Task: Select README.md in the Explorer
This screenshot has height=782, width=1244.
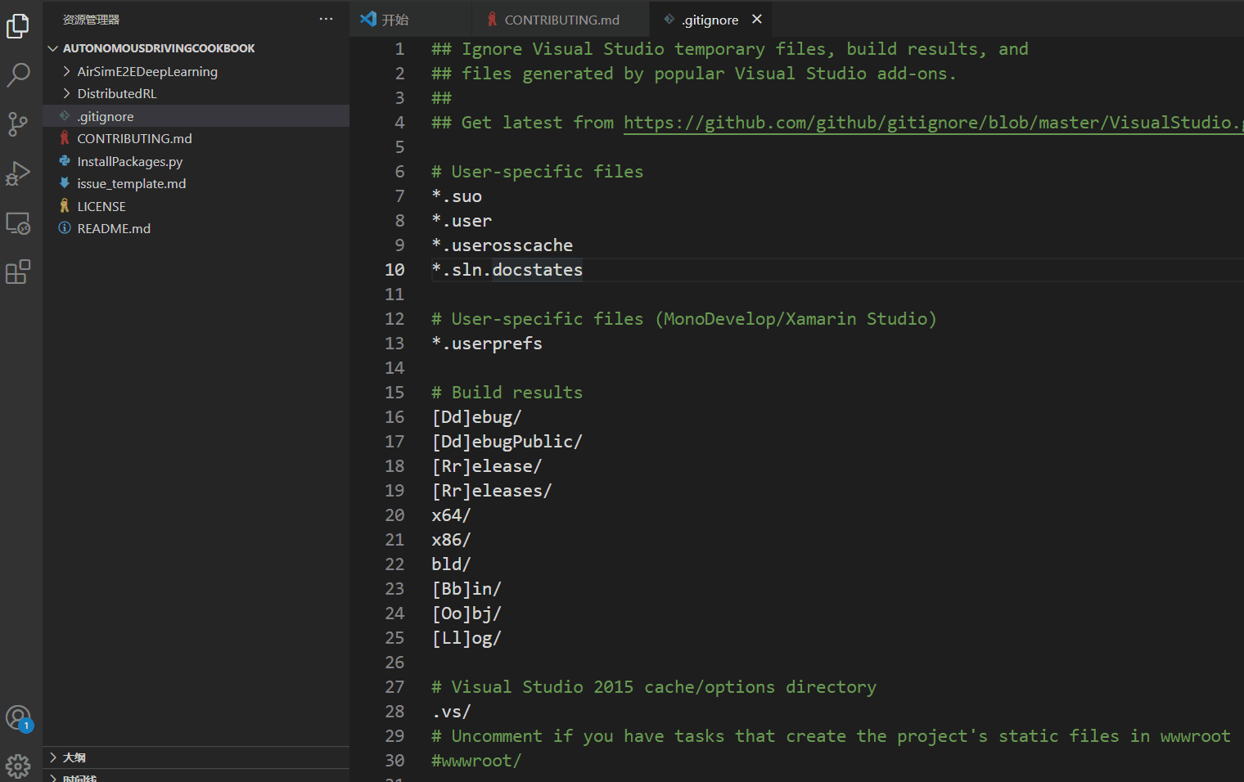Action: click(112, 228)
